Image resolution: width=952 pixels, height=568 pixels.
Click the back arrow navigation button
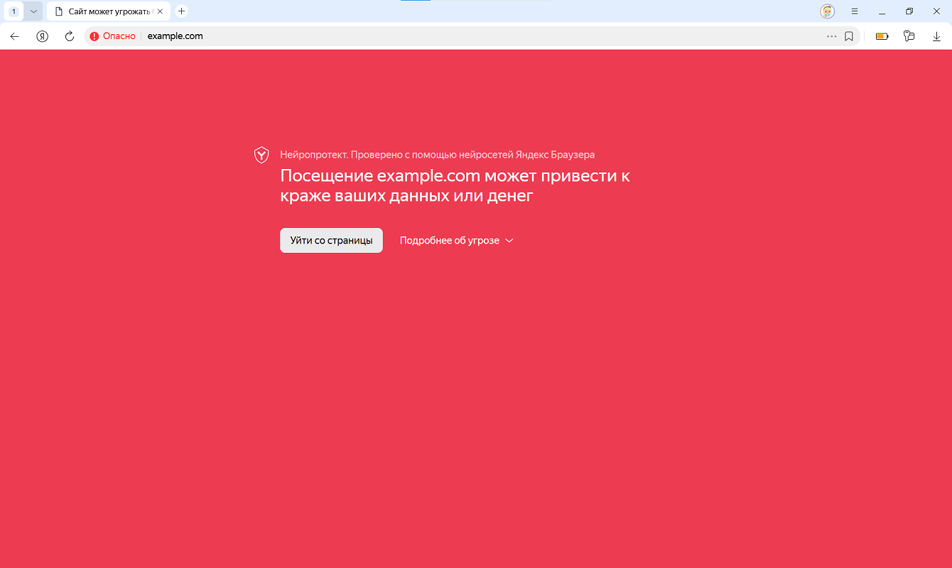pyautogui.click(x=14, y=36)
